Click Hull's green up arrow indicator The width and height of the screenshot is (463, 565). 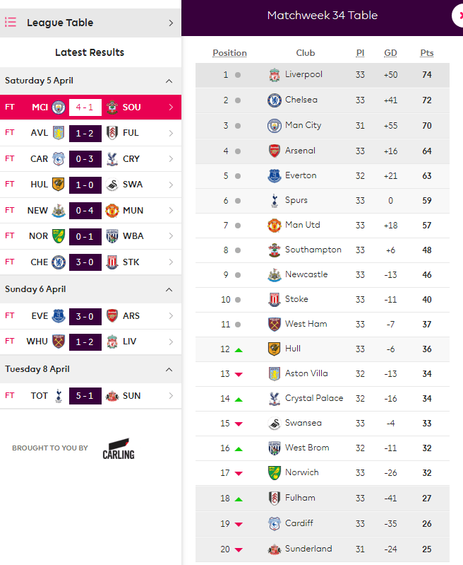pyautogui.click(x=239, y=350)
